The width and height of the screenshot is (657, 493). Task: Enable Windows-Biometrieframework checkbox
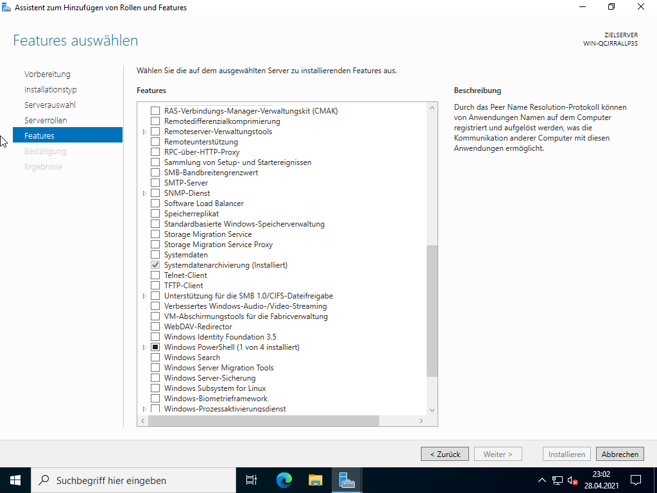point(155,399)
